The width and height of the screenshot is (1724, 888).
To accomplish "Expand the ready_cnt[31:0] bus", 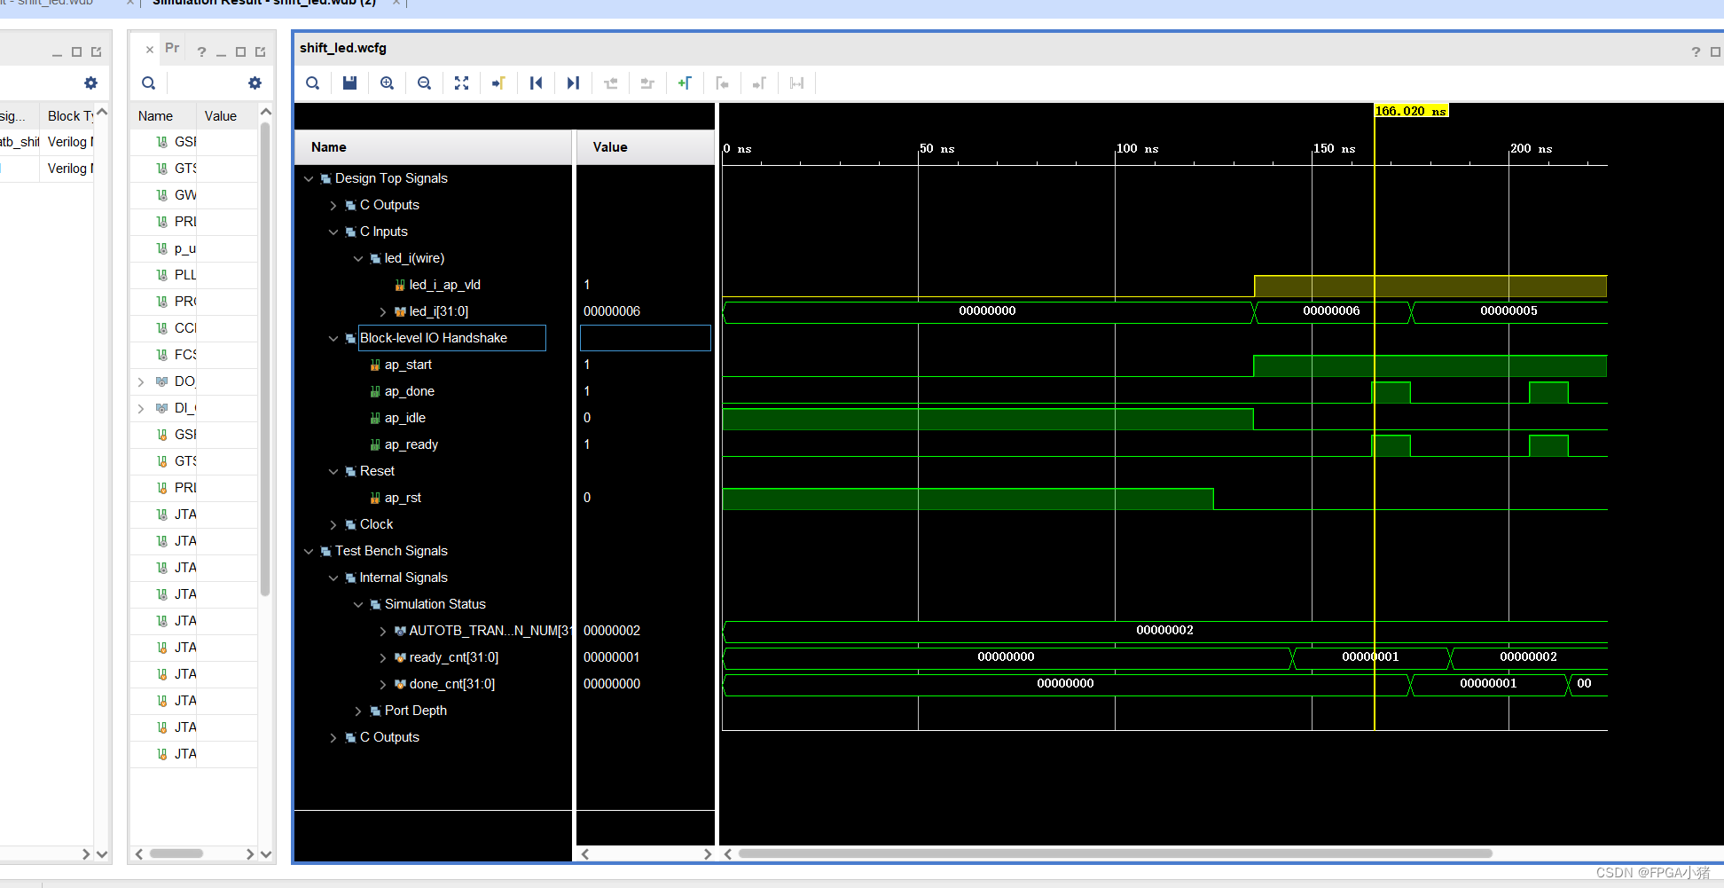I will click(383, 657).
